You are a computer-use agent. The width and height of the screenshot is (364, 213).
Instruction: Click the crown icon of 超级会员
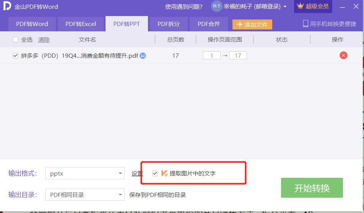point(300,6)
